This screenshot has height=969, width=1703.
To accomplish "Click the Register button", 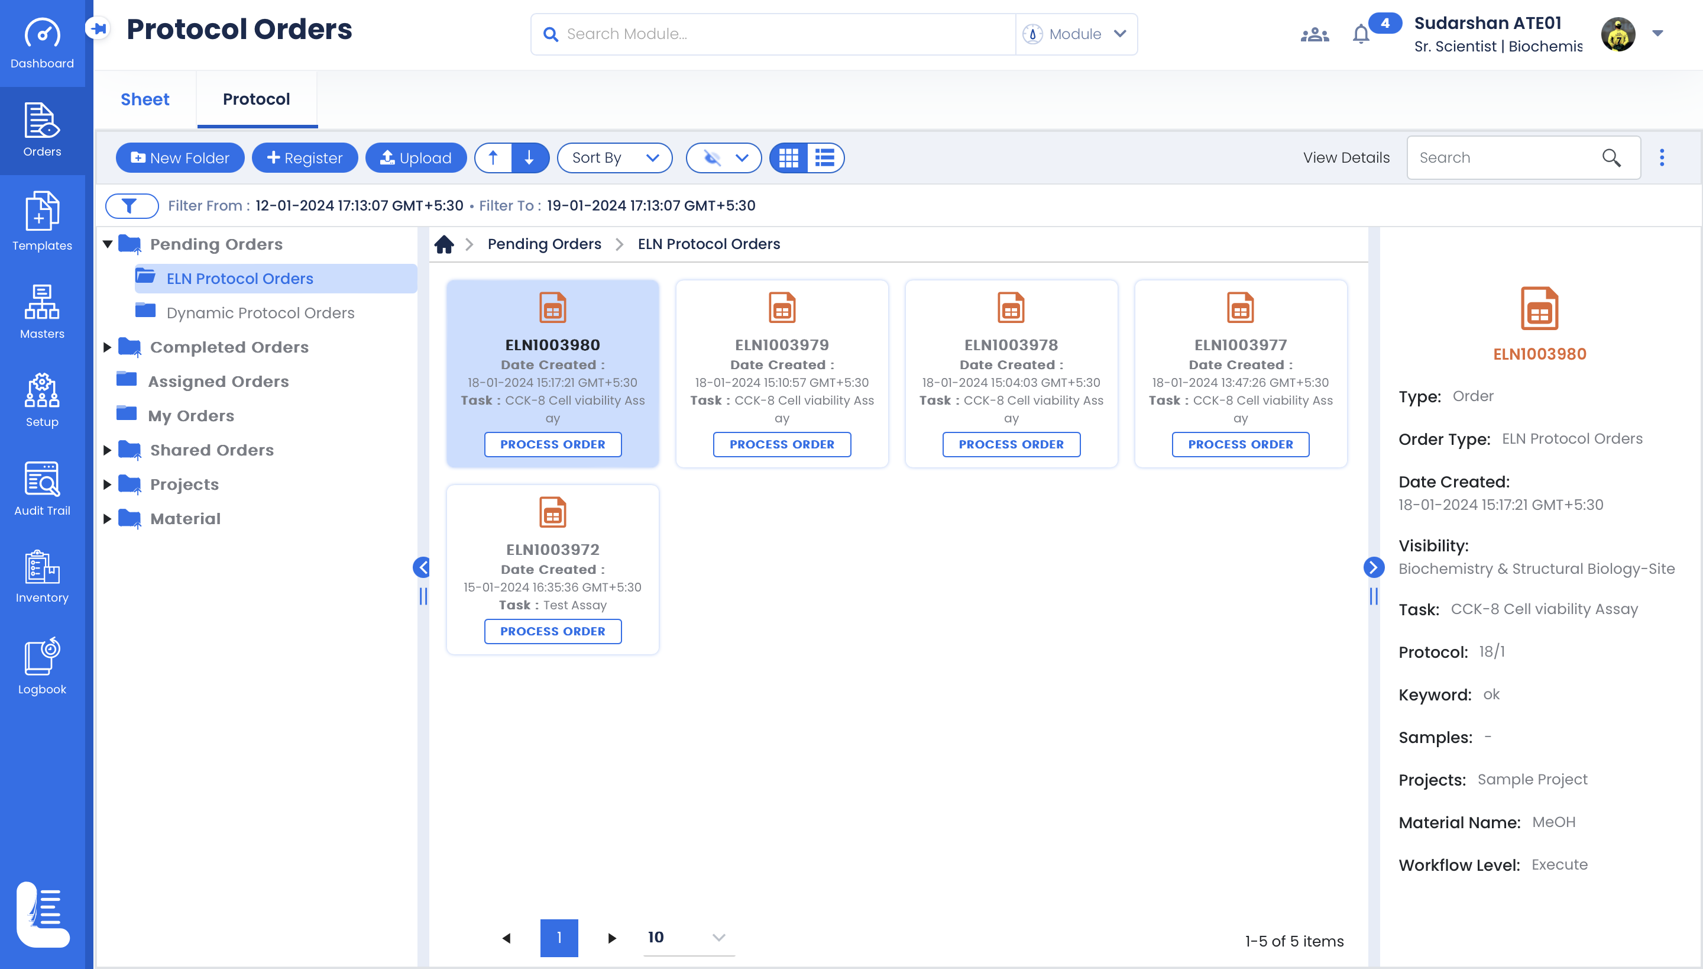I will point(304,158).
